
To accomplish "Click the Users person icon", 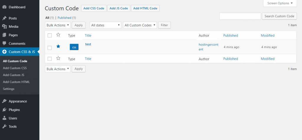I will coord(4,118).
